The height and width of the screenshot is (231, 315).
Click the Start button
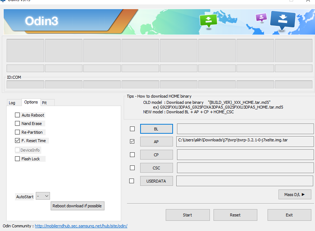(x=188, y=215)
